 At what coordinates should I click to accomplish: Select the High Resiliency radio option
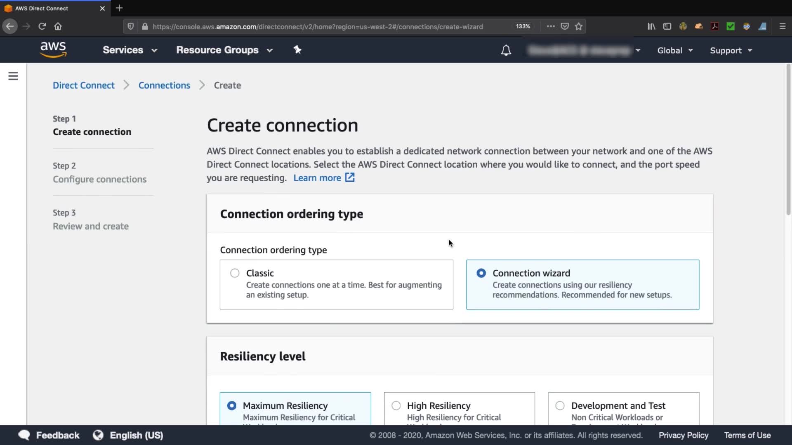[396, 405]
